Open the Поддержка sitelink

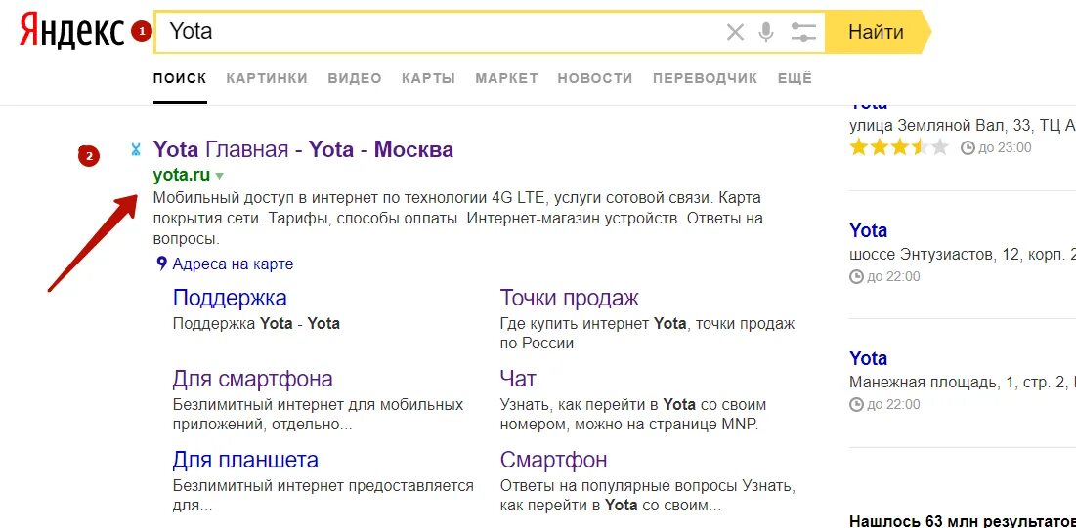coord(230,298)
